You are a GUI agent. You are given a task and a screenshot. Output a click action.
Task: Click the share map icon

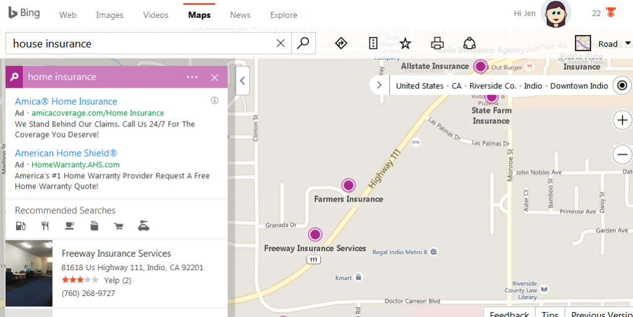[x=469, y=43]
